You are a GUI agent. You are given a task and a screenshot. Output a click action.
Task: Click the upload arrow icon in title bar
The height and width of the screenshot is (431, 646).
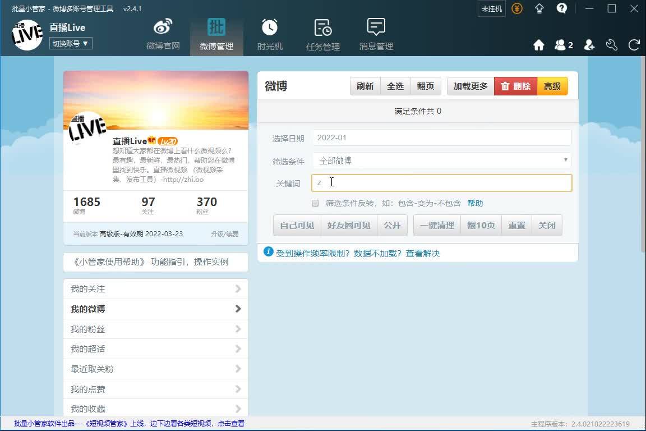pyautogui.click(x=539, y=8)
